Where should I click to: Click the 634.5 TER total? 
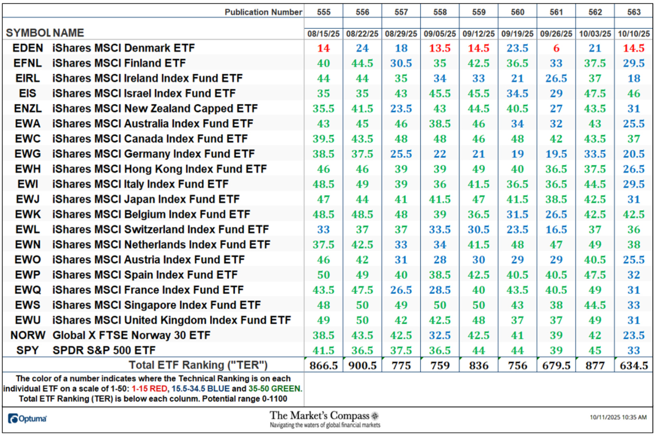(634, 366)
